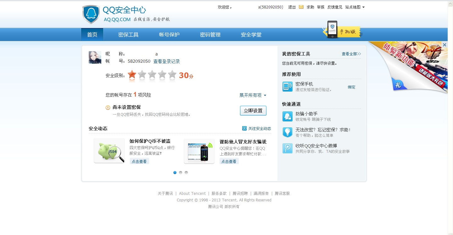Click the 立即设置 button
Image resolution: width=453 pixels, height=235 pixels.
[x=253, y=111]
